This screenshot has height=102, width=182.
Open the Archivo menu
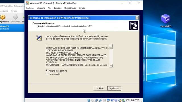[x=30, y=8]
